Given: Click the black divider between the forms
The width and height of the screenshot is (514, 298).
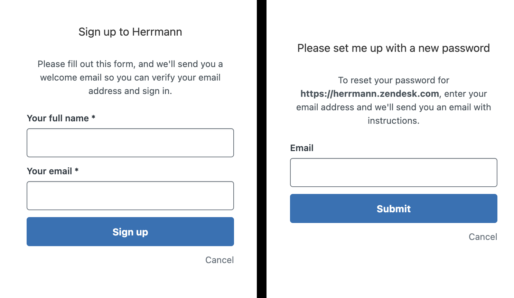Looking at the screenshot, I should pyautogui.click(x=262, y=149).
